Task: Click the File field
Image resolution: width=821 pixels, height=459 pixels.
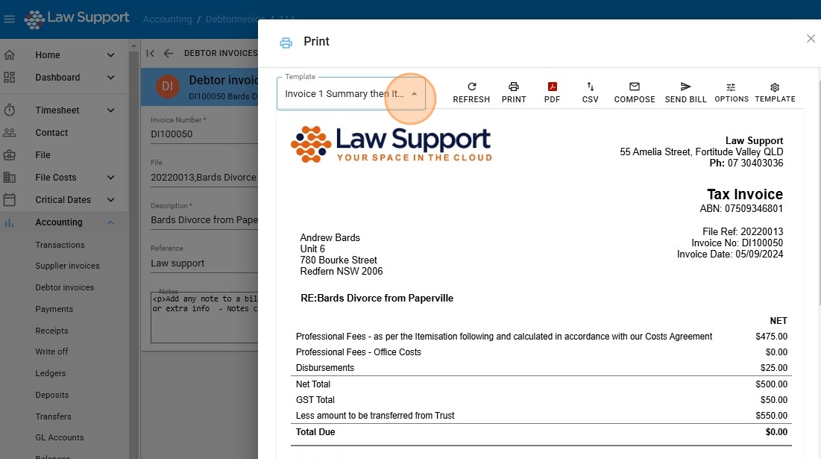Action: coord(204,177)
